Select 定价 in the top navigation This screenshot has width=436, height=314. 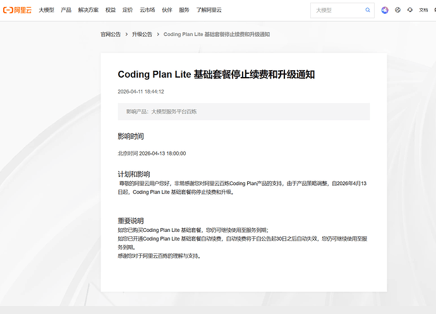coord(128,10)
